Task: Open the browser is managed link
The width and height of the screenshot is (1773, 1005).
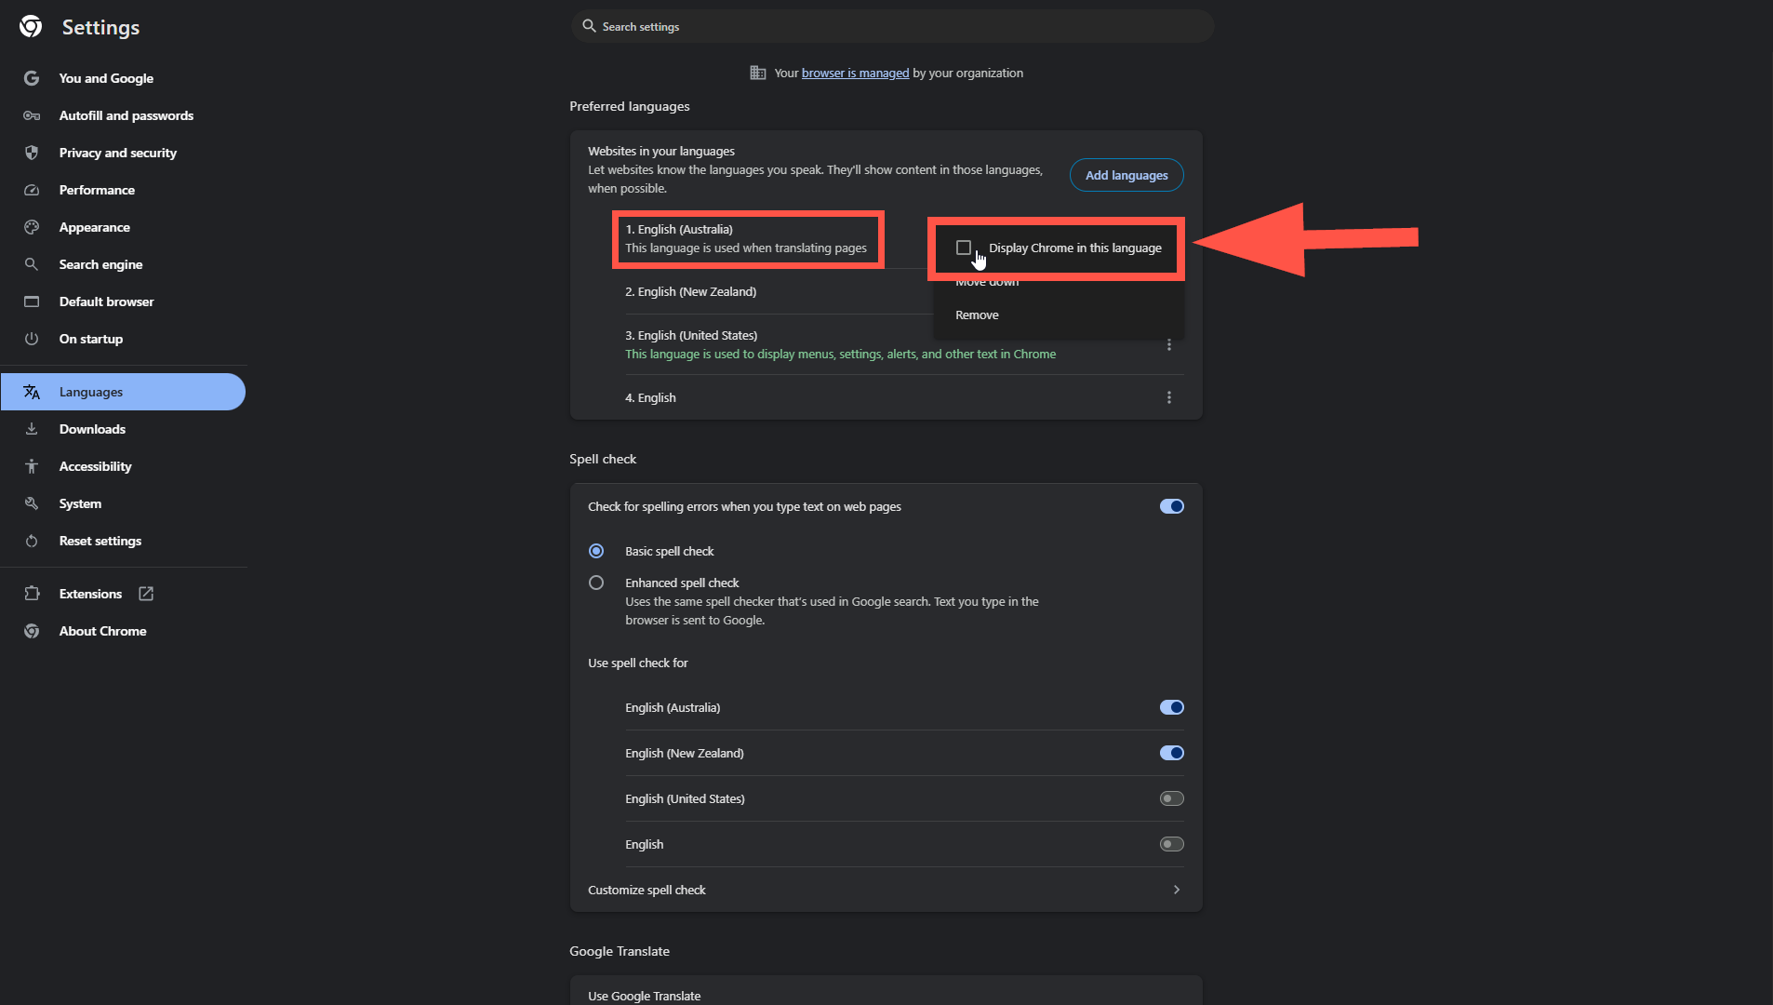Action: click(855, 73)
